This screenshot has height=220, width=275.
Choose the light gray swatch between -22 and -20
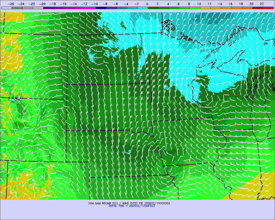(38, 8)
